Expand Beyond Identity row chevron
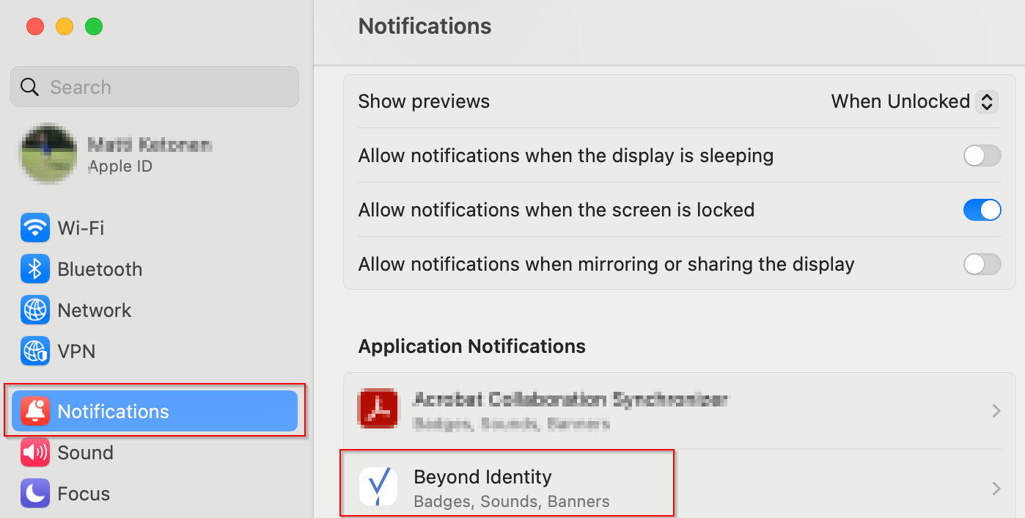The height and width of the screenshot is (518, 1025). pyautogui.click(x=996, y=489)
